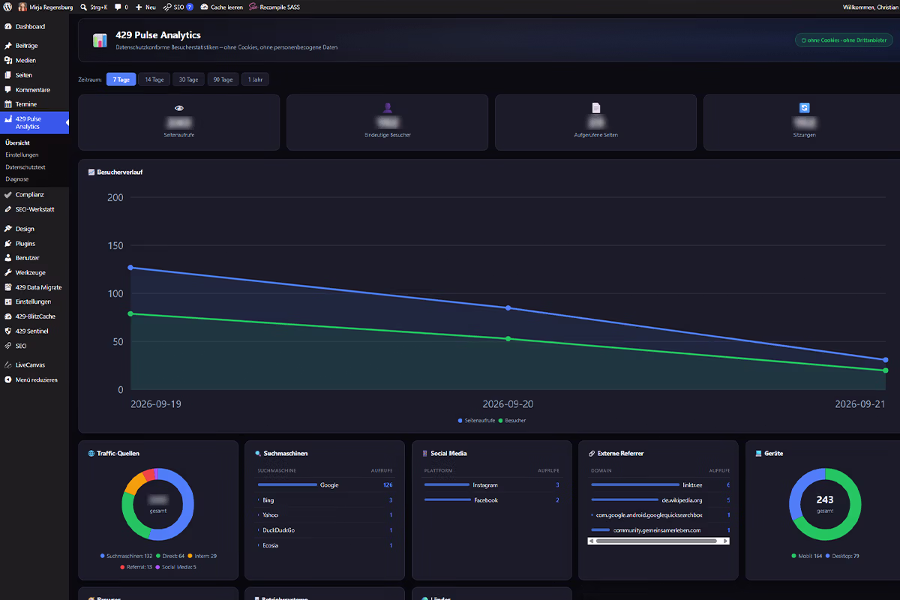
Task: Open Termine in sidebar
Action: 34,104
